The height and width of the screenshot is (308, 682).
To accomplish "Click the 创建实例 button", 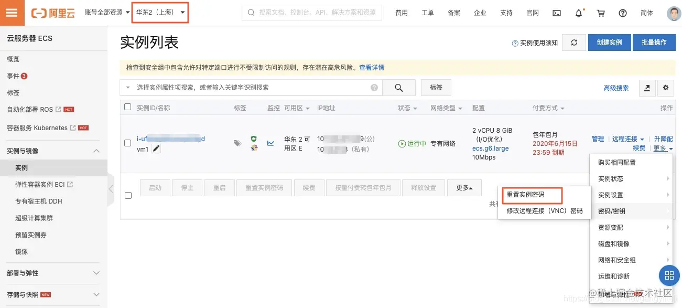I will pos(609,43).
